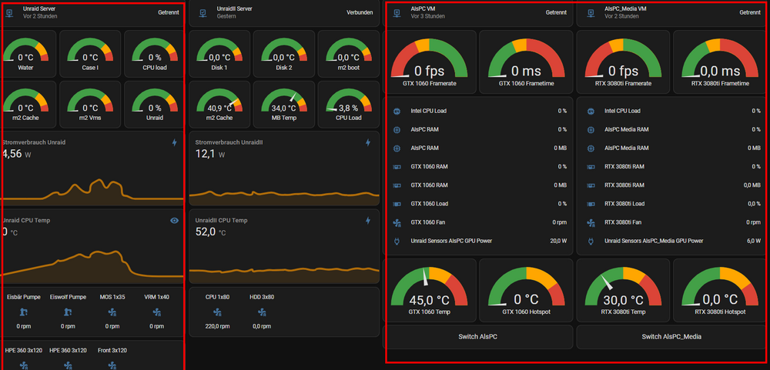Image resolution: width=770 pixels, height=370 pixels.
Task: Click the Unraid Server device icon
Action: [8, 13]
